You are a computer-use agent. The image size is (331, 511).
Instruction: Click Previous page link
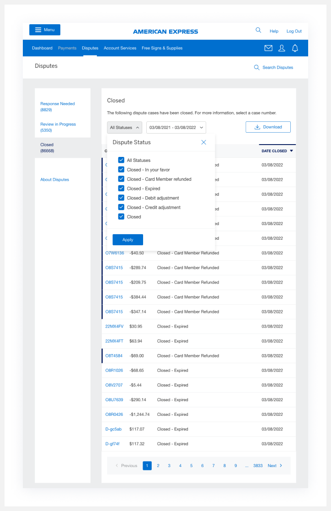pos(126,466)
